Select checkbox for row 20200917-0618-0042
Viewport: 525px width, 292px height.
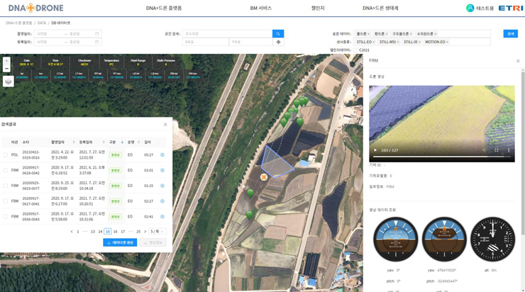click(x=5, y=170)
